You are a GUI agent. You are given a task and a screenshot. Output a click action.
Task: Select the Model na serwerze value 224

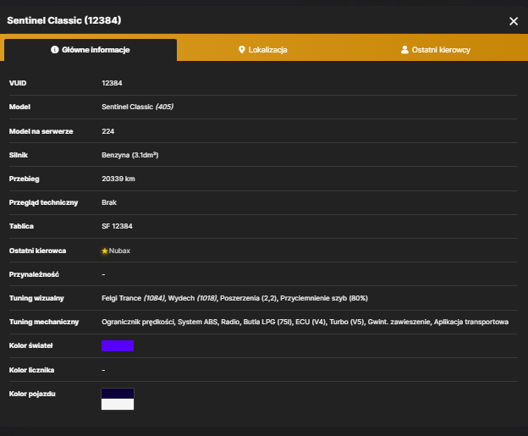pyautogui.click(x=107, y=131)
